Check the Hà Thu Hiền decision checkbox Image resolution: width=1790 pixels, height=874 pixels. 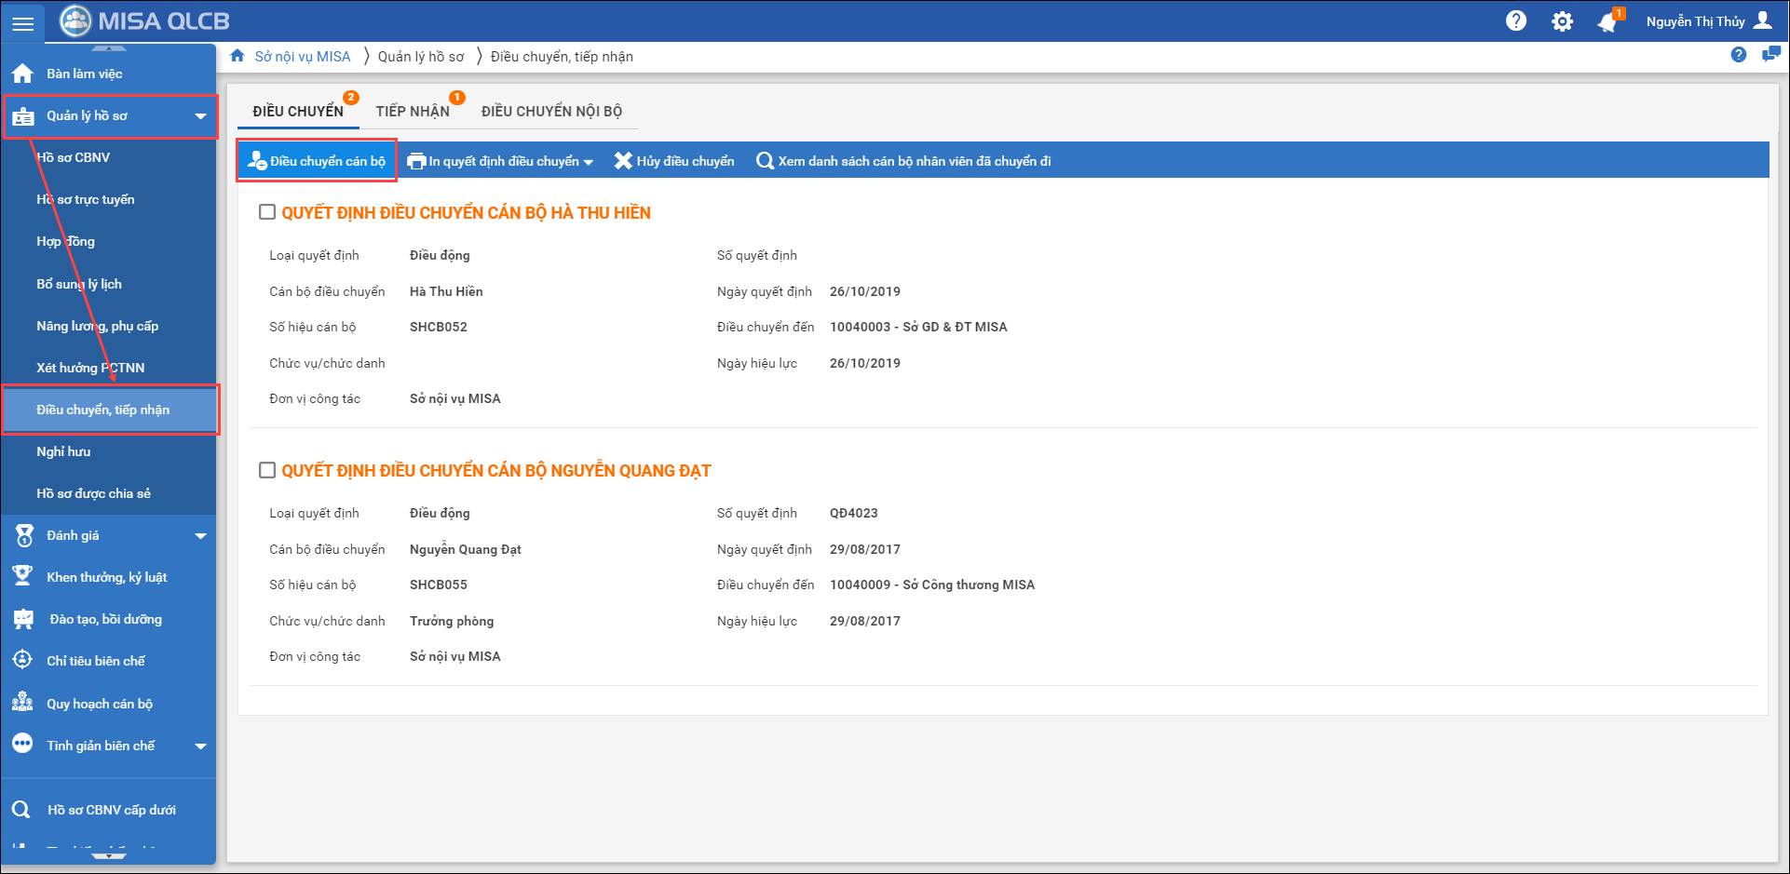[267, 212]
